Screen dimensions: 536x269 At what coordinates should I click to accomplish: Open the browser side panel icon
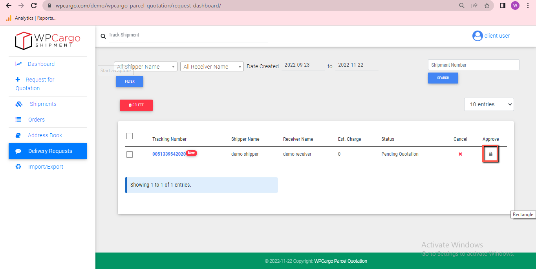click(x=502, y=5)
